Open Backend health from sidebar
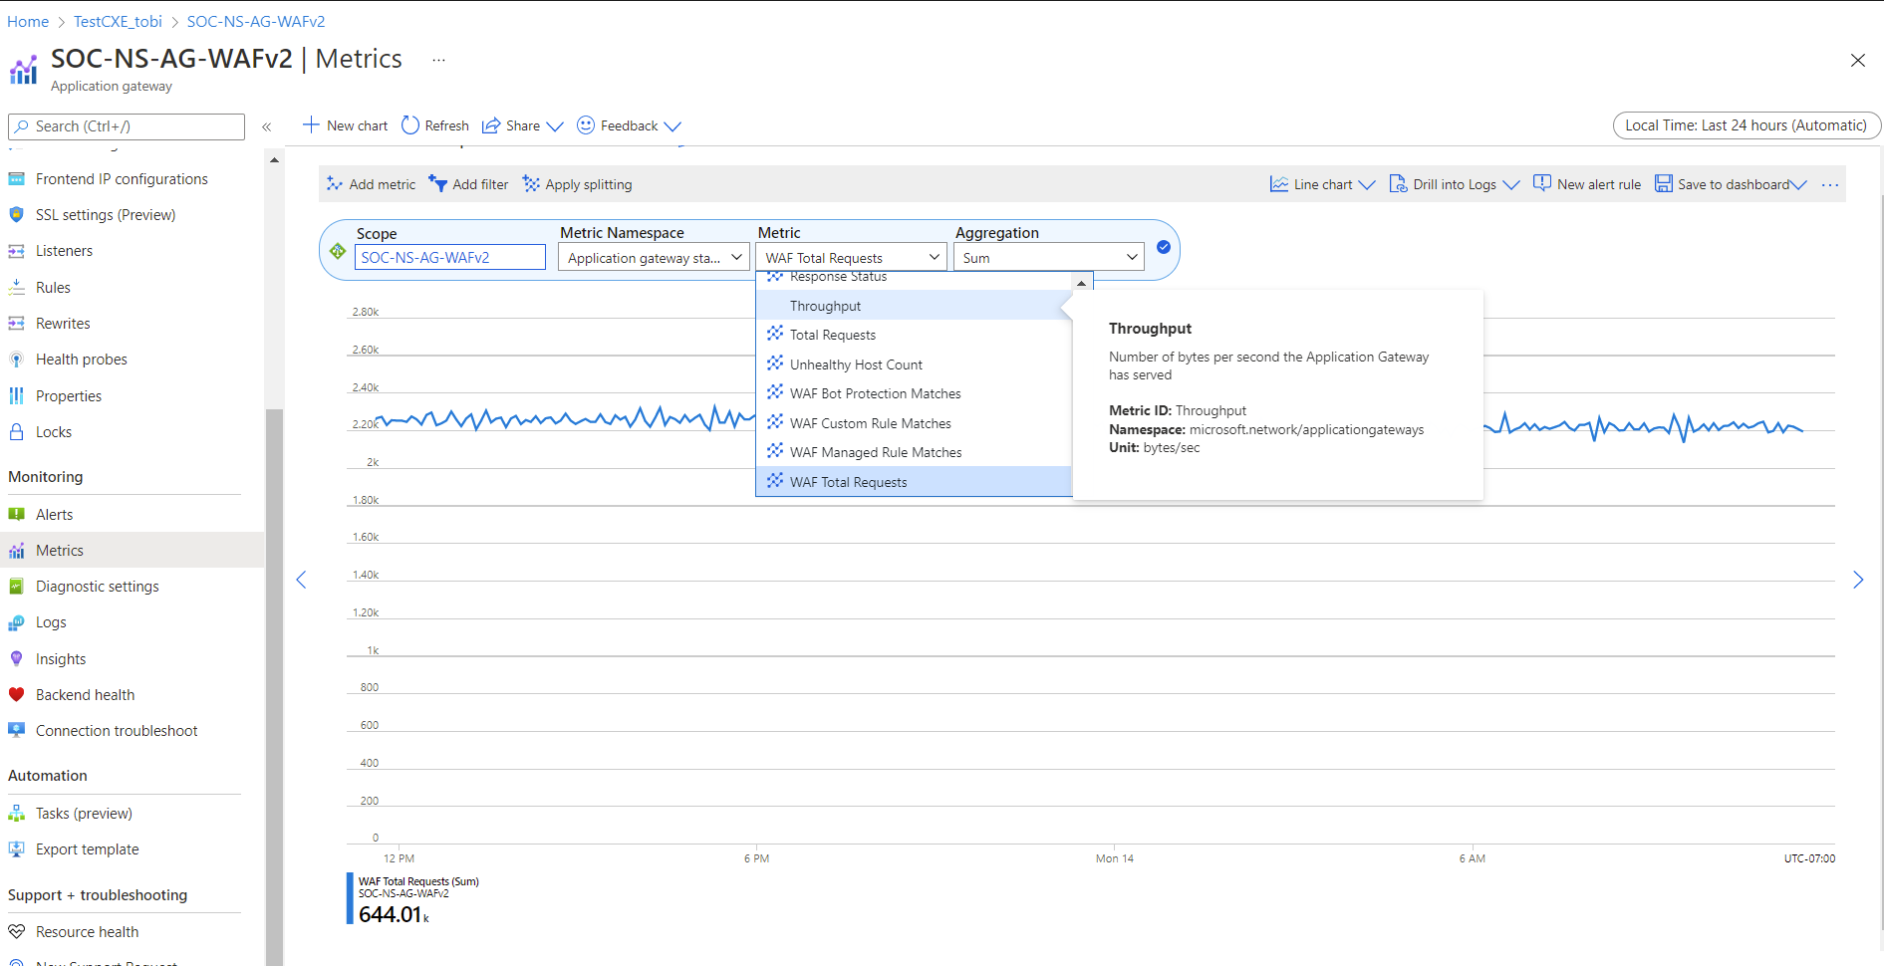This screenshot has width=1884, height=966. pyautogui.click(x=85, y=695)
